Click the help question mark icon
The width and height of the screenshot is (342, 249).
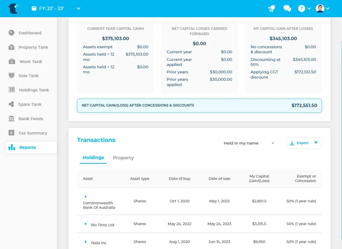301,9
